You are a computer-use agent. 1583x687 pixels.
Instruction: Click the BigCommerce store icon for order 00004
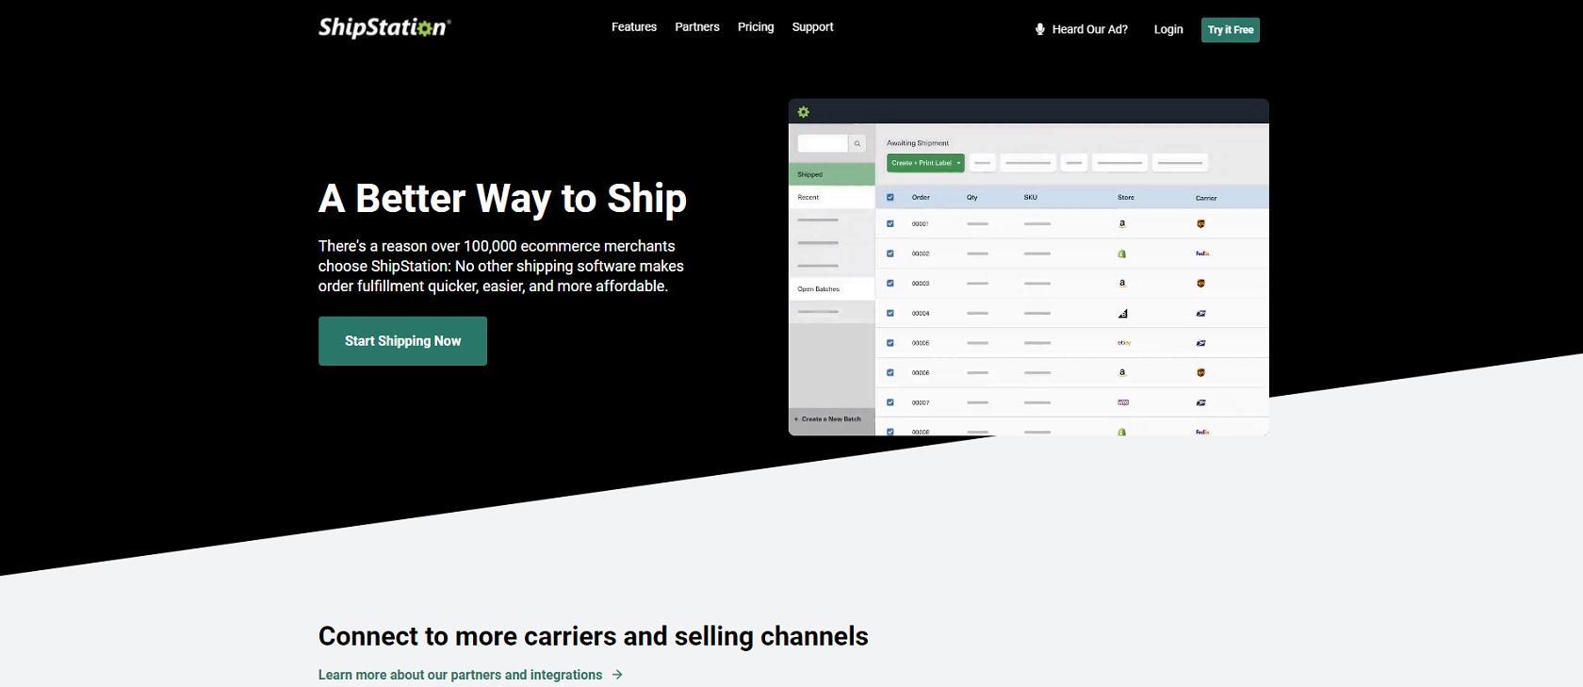click(x=1123, y=314)
